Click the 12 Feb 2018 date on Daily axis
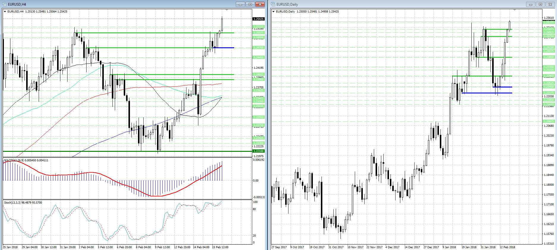Image resolution: width=557 pixels, height=250 pixels. [x=507, y=247]
